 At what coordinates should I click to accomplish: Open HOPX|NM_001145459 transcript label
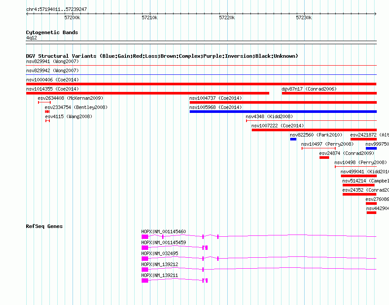click(x=163, y=242)
